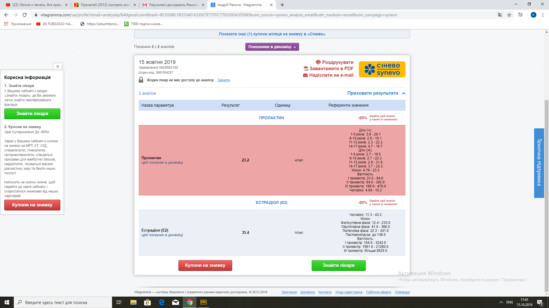Click the envelope e-mail icon
549x308 pixels.
305,75
